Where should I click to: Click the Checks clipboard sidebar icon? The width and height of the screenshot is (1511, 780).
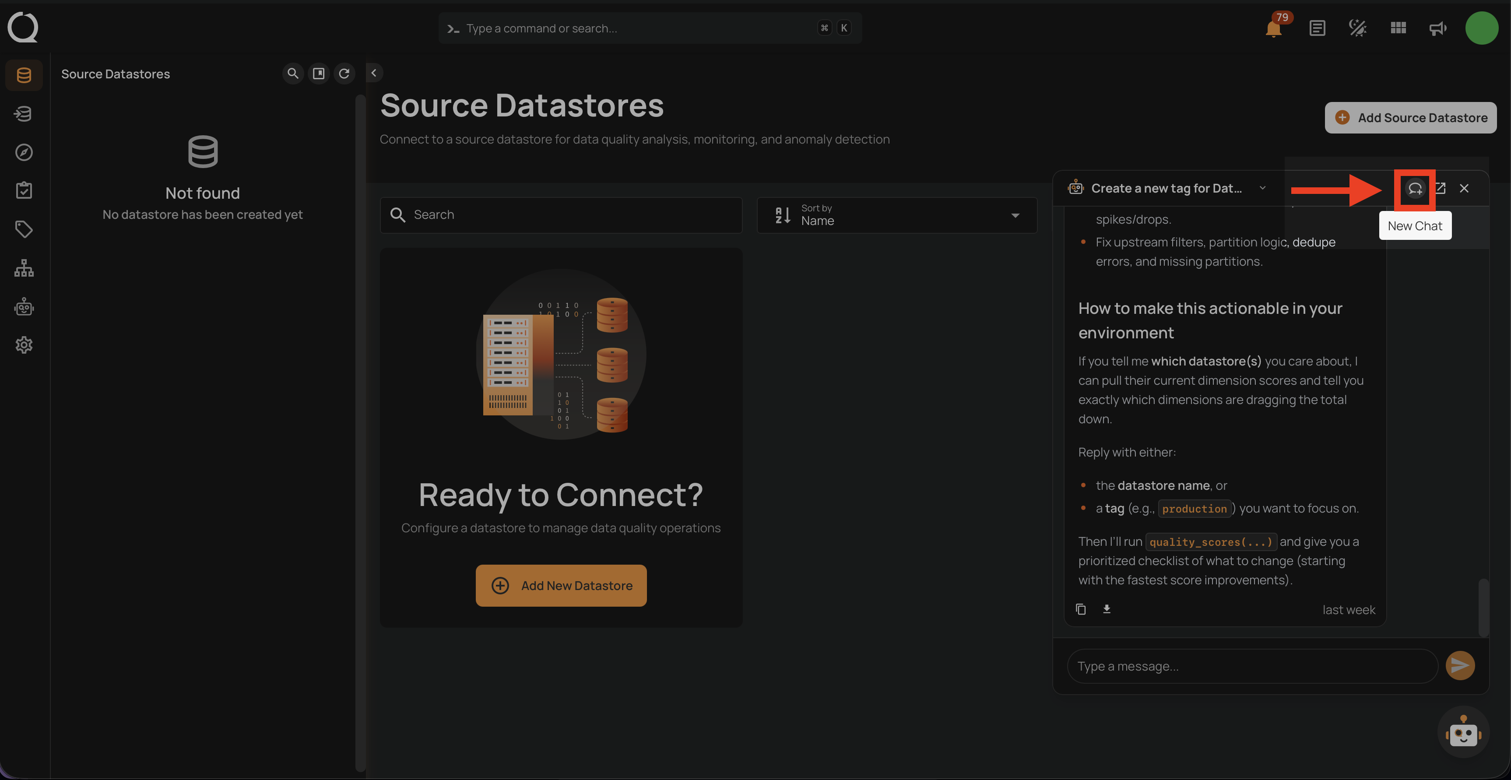point(24,190)
